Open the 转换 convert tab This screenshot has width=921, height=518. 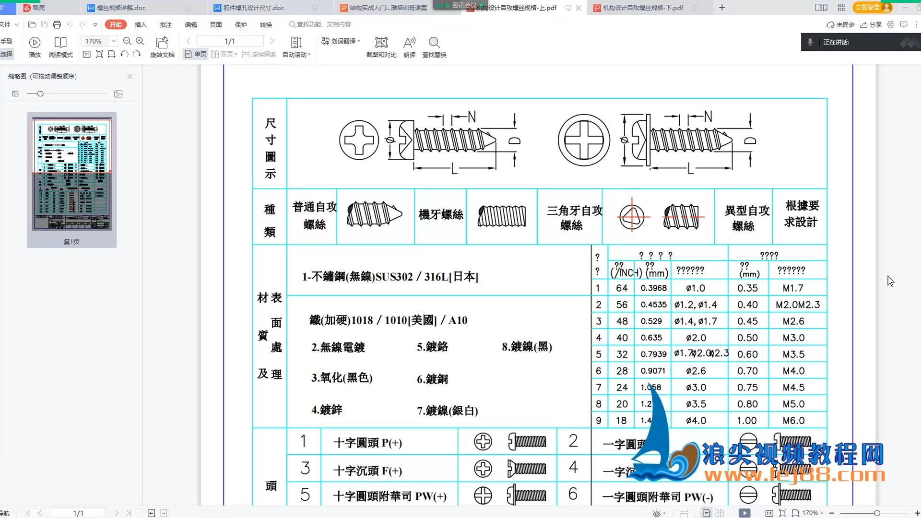click(x=266, y=24)
